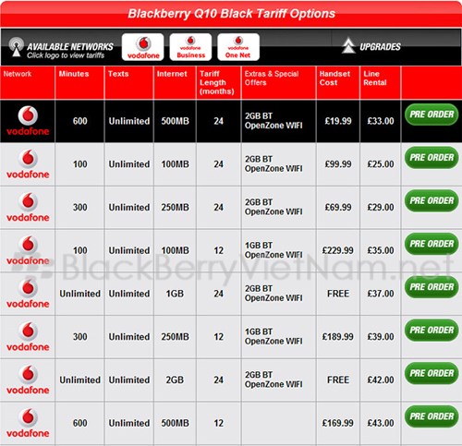Click Vodafone logo in the 600-minute highlighted row
462x446 pixels.
(28, 121)
